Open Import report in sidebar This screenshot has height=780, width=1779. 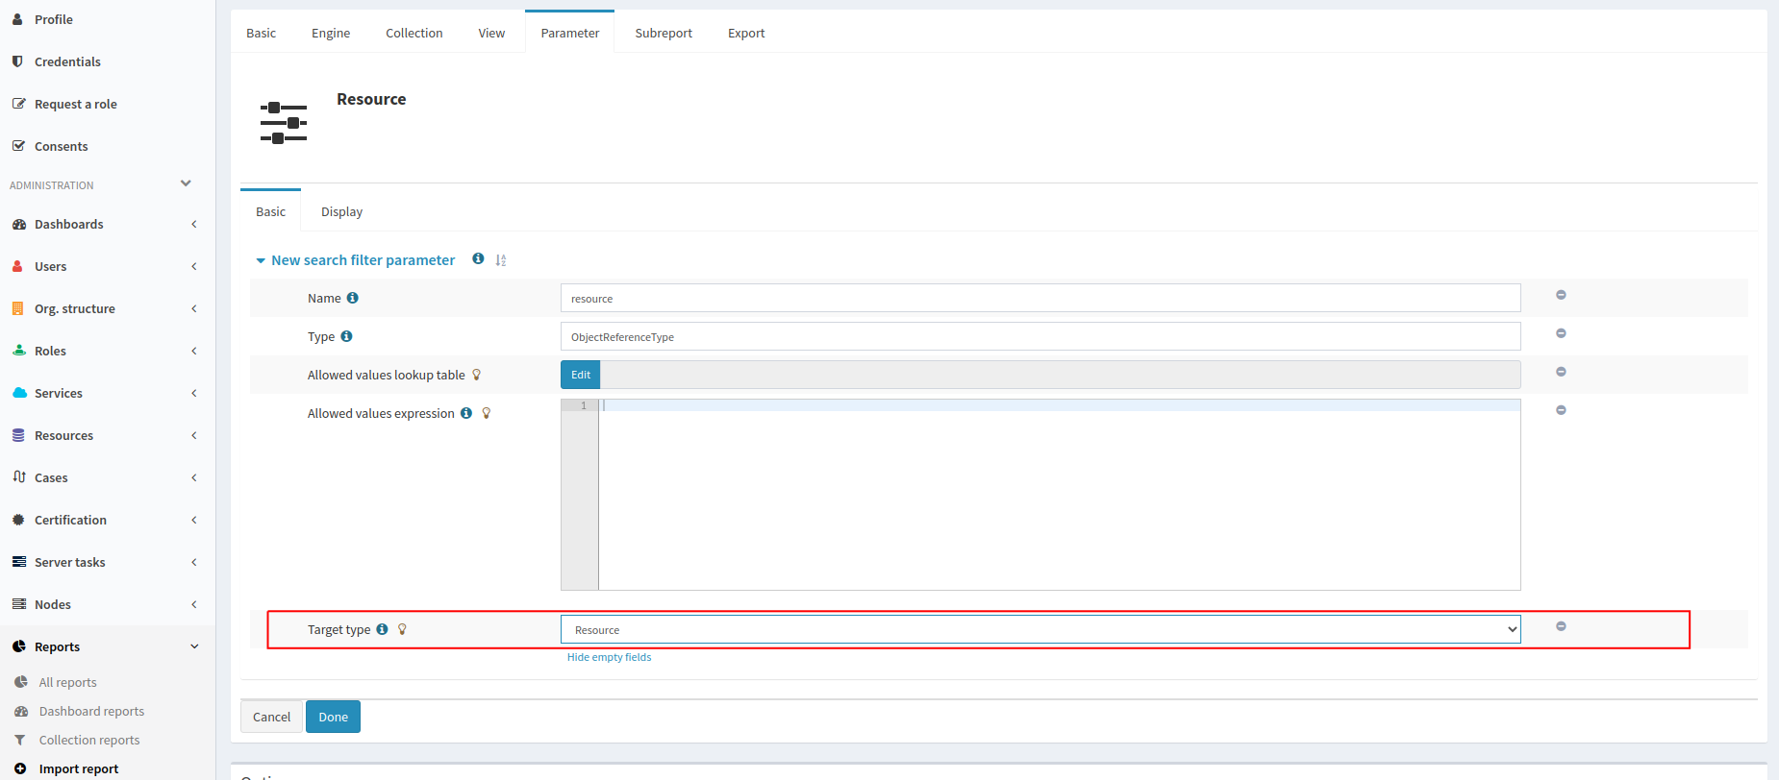pos(79,768)
